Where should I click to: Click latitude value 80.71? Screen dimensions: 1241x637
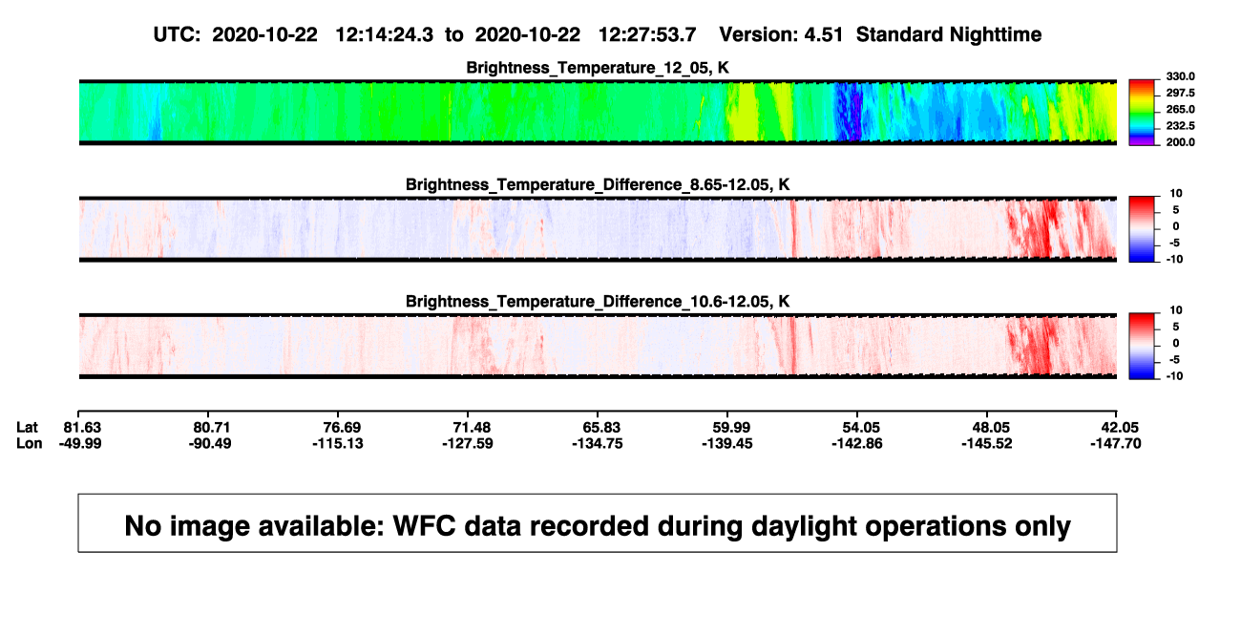(211, 426)
